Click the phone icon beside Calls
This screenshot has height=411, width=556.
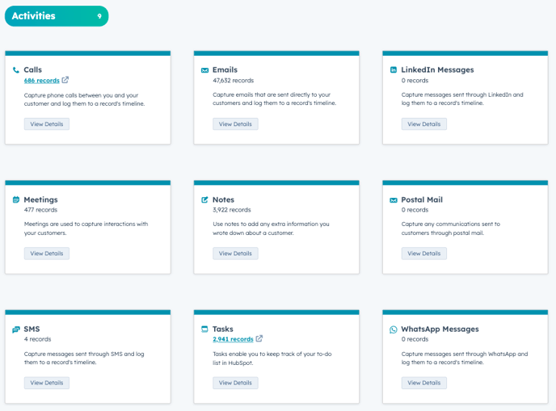[x=16, y=70]
